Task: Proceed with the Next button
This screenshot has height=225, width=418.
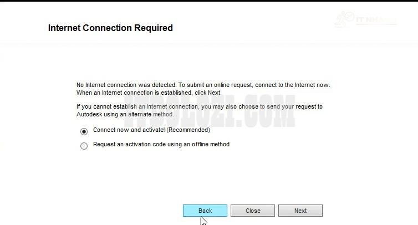Action: click(x=300, y=211)
